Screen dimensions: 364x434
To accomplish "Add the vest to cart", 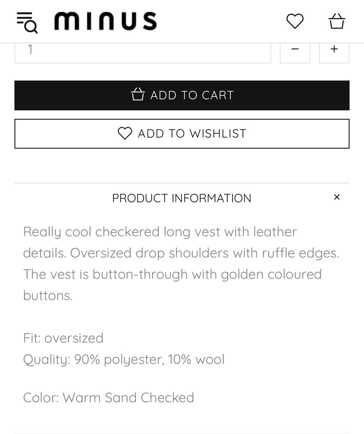I will (182, 96).
